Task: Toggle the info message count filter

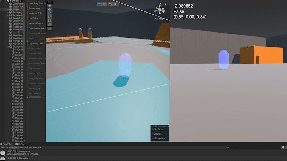Action: point(284,147)
